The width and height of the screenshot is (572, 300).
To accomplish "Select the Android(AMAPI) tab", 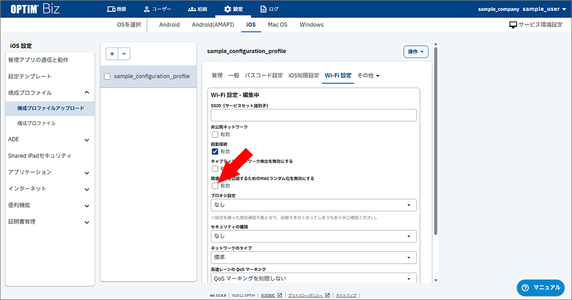I will pos(213,25).
